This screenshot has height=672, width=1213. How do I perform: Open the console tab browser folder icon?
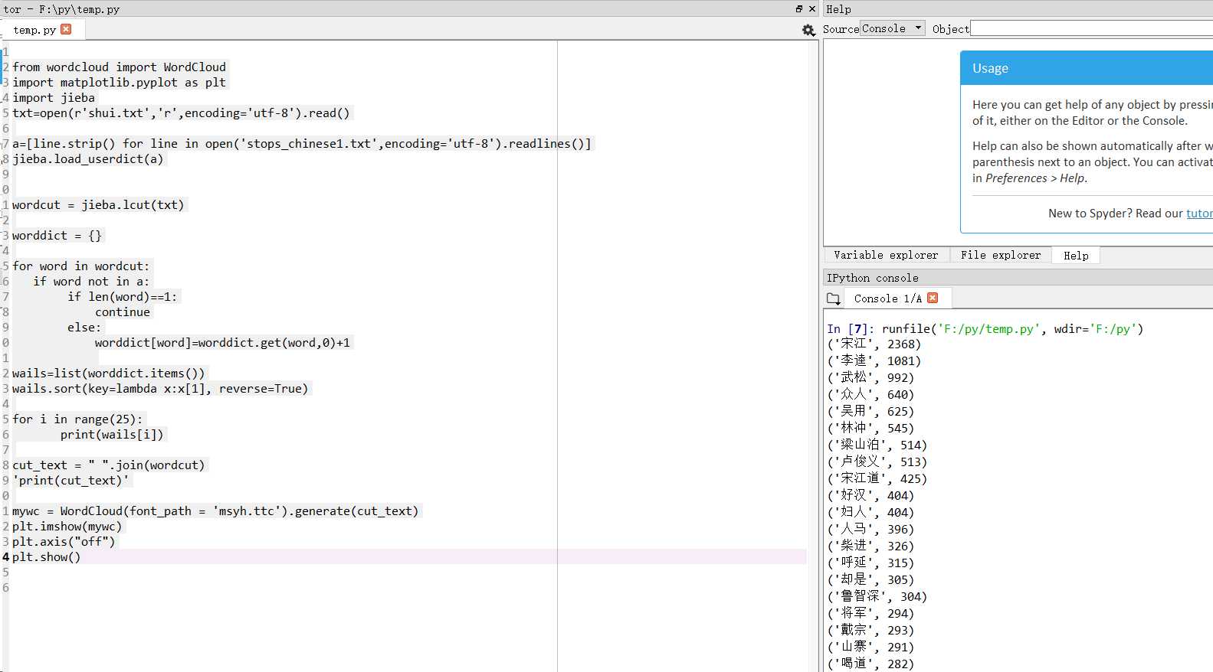[x=834, y=298]
